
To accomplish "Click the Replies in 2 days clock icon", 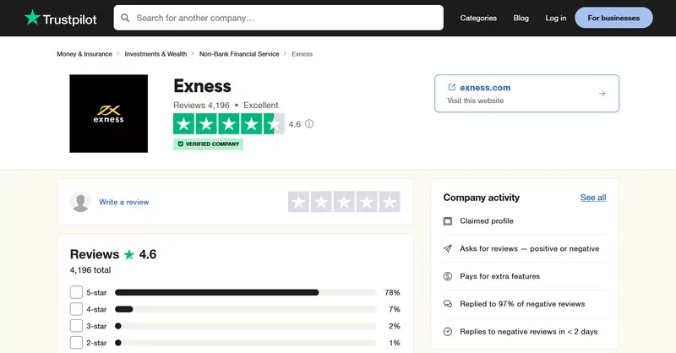I will [448, 331].
